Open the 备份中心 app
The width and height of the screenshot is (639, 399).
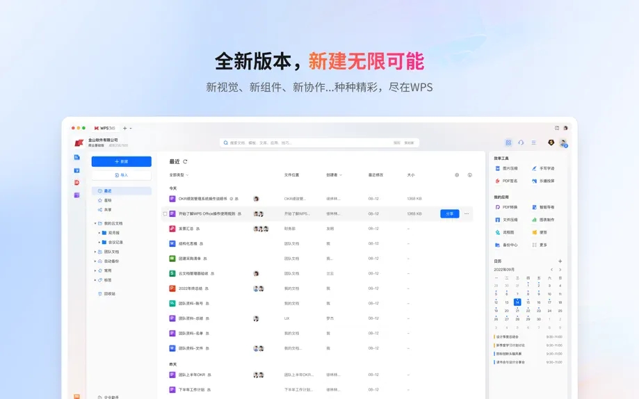point(506,245)
